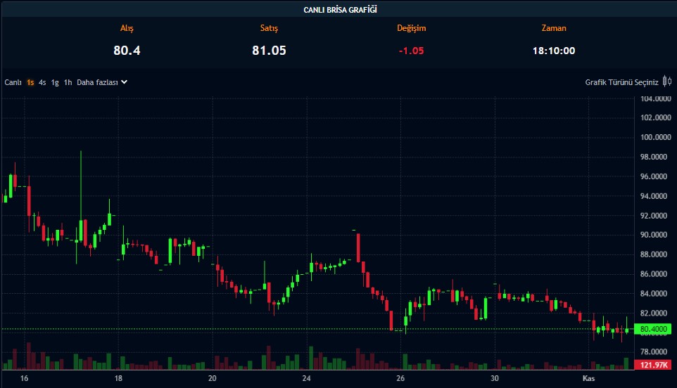
Task: Select the 1g timeframe
Action: (55, 82)
